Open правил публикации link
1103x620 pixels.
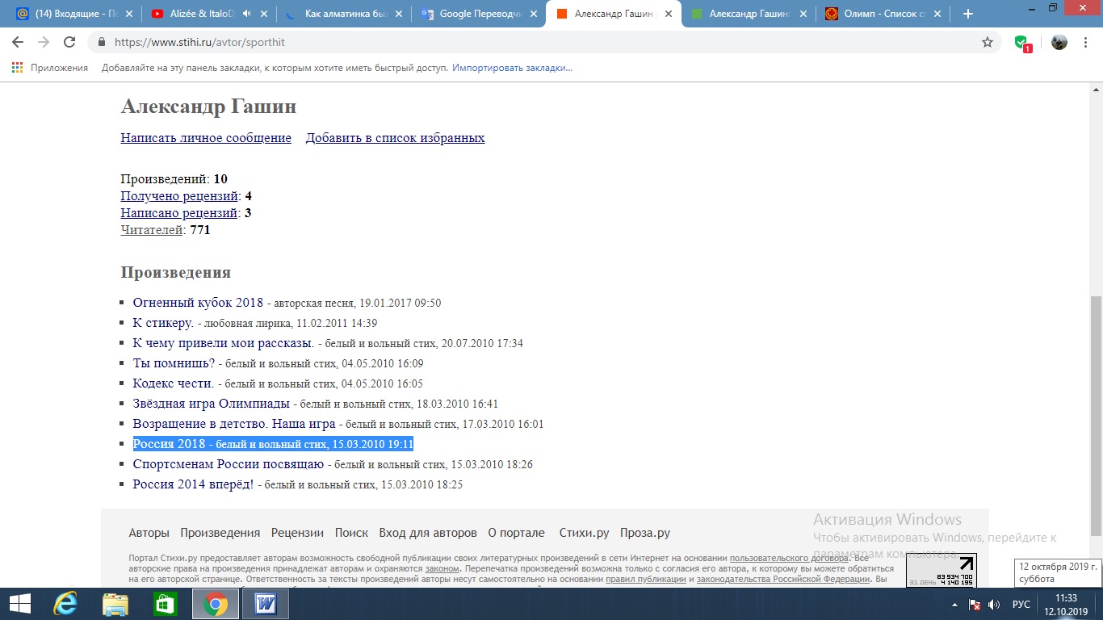coord(646,579)
